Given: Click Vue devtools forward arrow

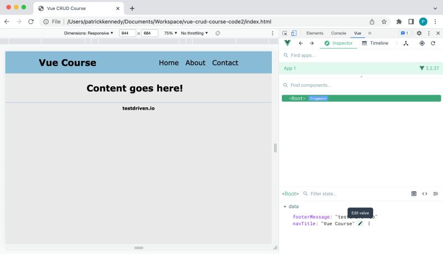Looking at the screenshot, I should [311, 43].
